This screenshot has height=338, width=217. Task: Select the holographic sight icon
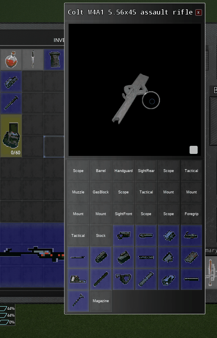78,279
